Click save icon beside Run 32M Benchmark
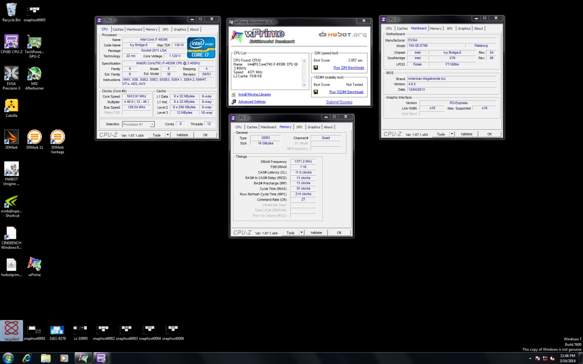The image size is (583, 364). click(316, 68)
